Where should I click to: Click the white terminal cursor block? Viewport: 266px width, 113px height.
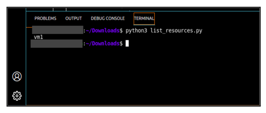(x=127, y=43)
